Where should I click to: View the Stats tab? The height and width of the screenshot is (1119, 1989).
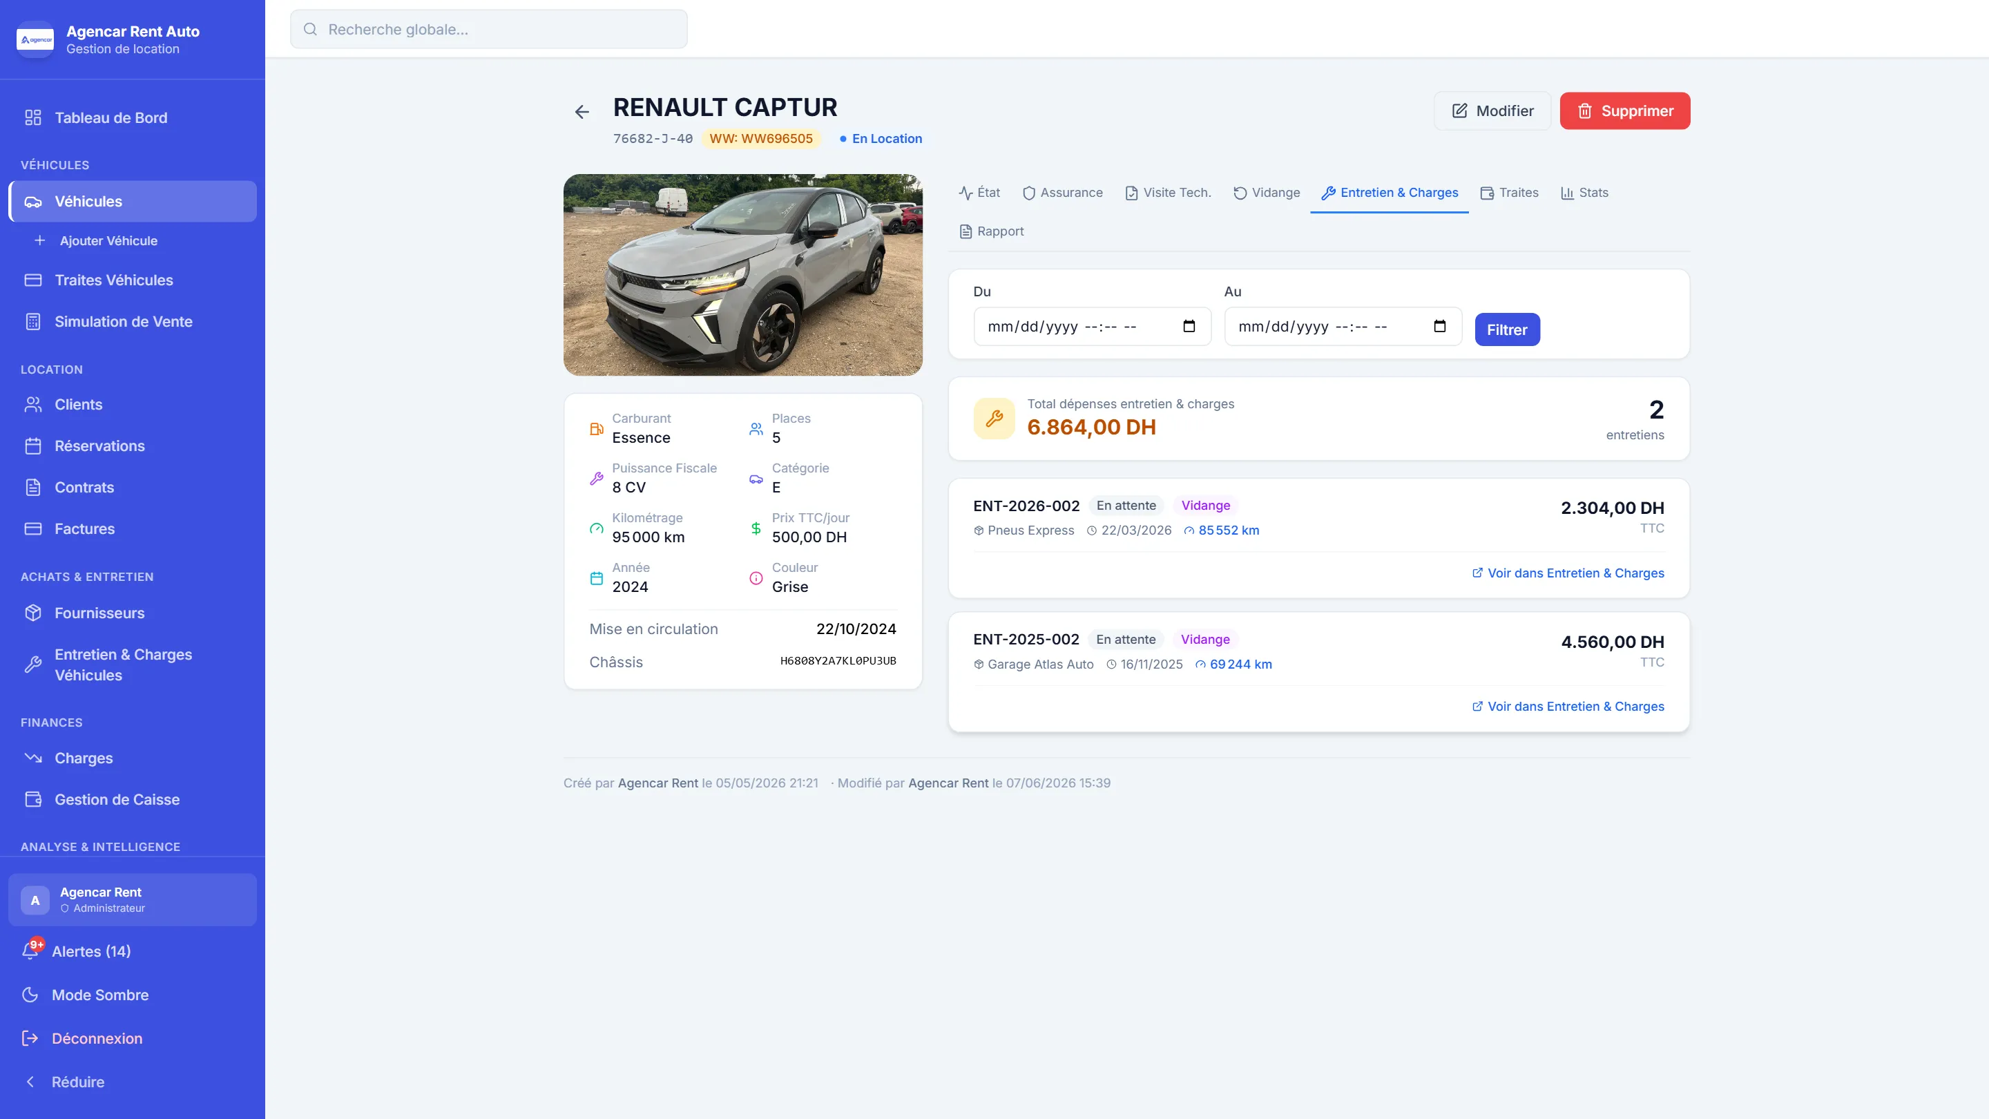pos(1584,193)
